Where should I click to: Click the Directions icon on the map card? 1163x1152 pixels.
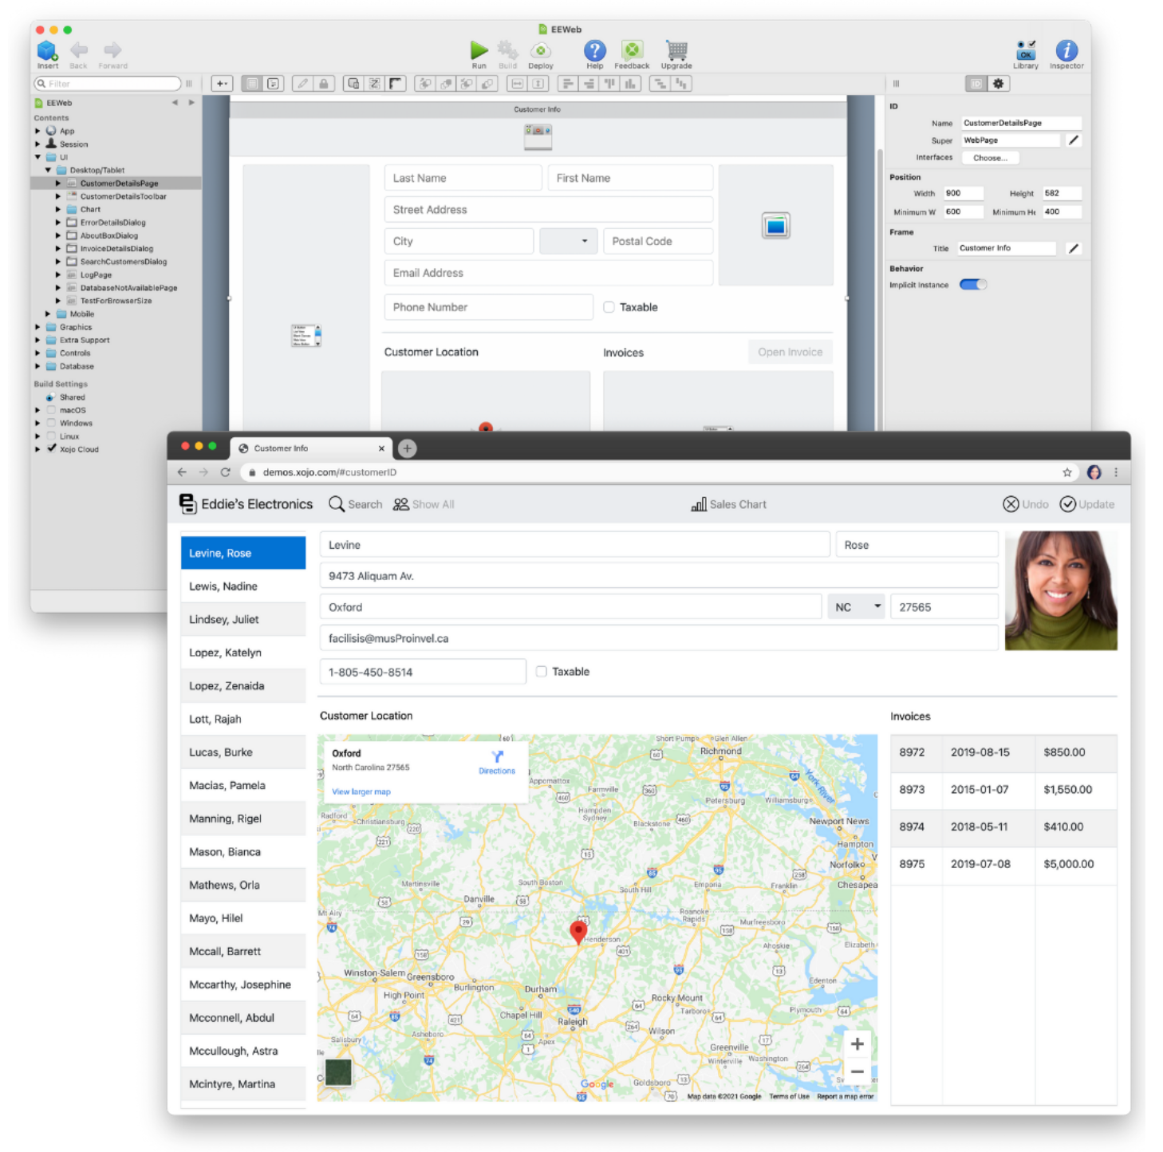[497, 756]
